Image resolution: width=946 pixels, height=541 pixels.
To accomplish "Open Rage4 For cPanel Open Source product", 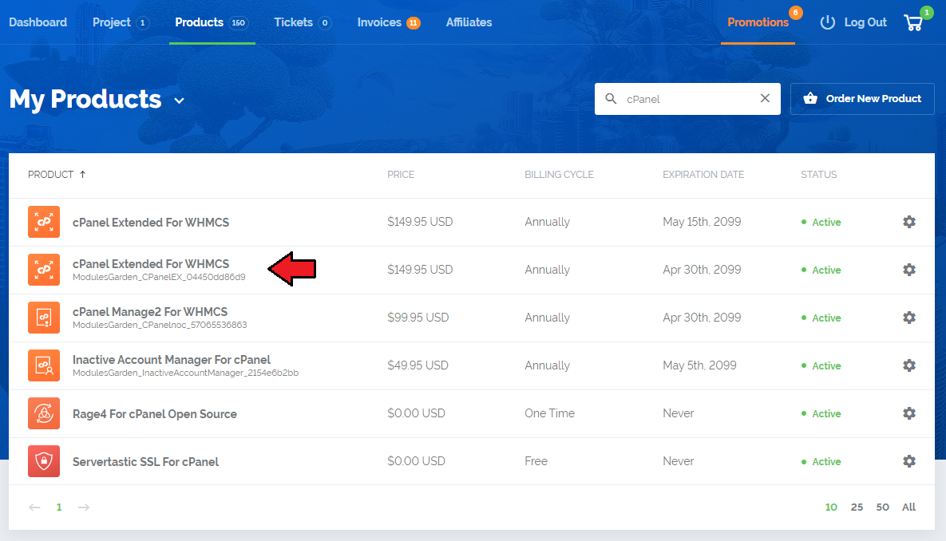I will (154, 414).
